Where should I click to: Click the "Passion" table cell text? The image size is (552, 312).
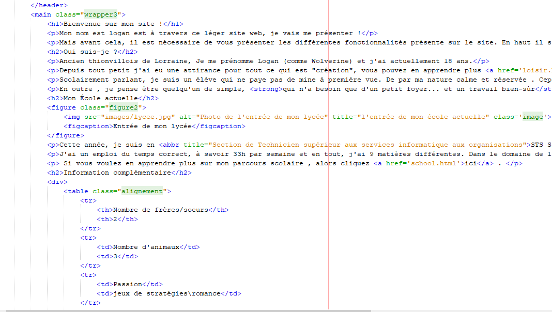[x=127, y=284]
